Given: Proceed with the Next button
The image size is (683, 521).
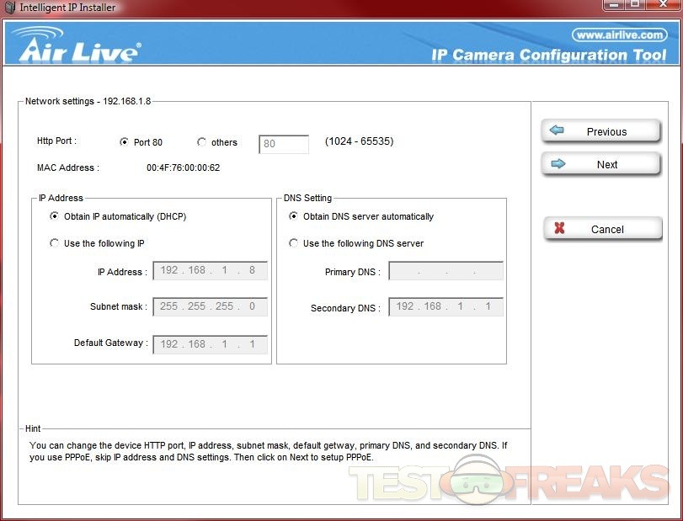Looking at the screenshot, I should (600, 164).
